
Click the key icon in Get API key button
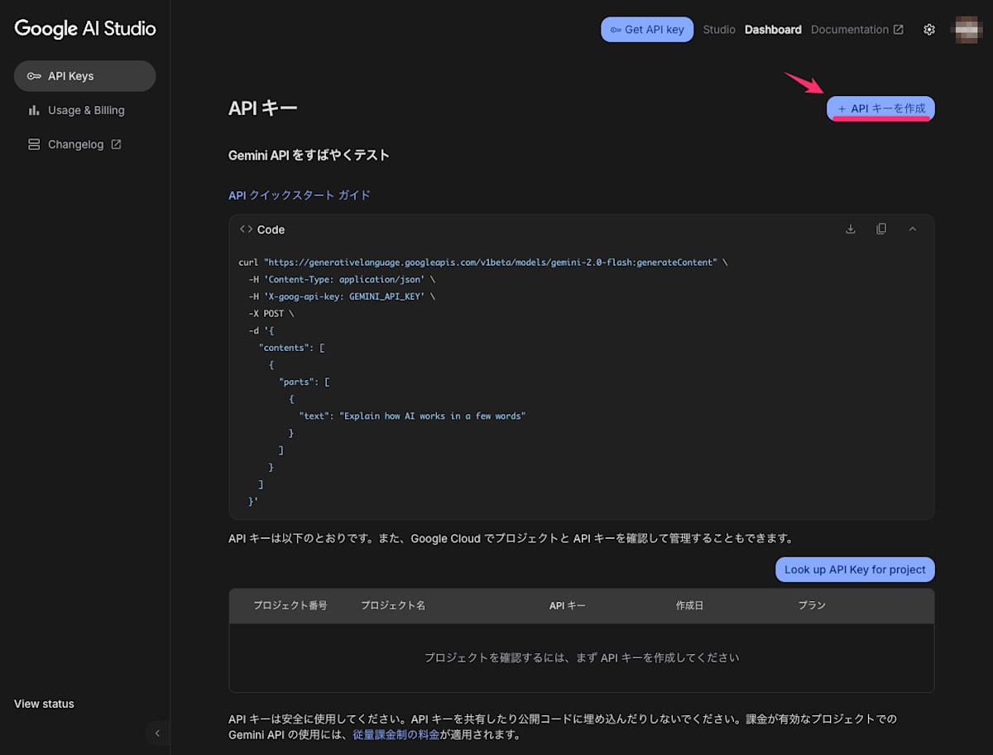coord(616,30)
